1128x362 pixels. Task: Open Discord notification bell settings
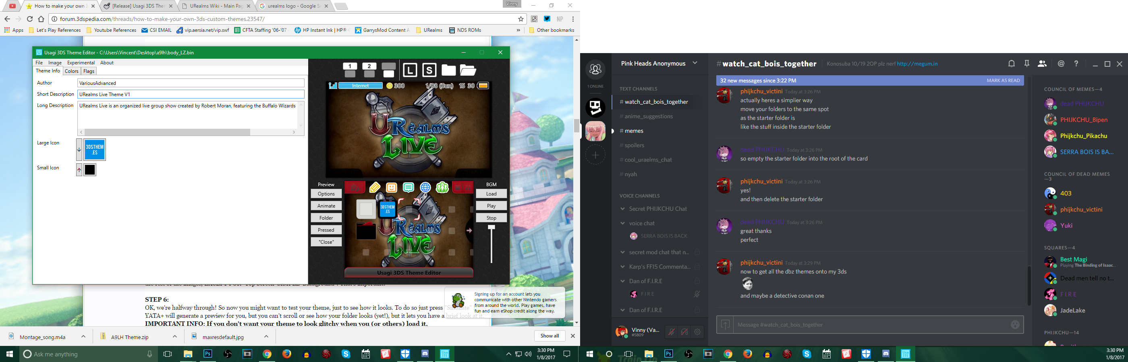coord(1012,64)
